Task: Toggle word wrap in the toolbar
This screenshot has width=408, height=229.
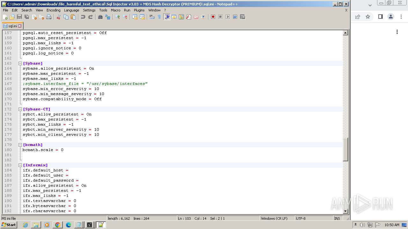Action: pyautogui.click(x=152, y=17)
